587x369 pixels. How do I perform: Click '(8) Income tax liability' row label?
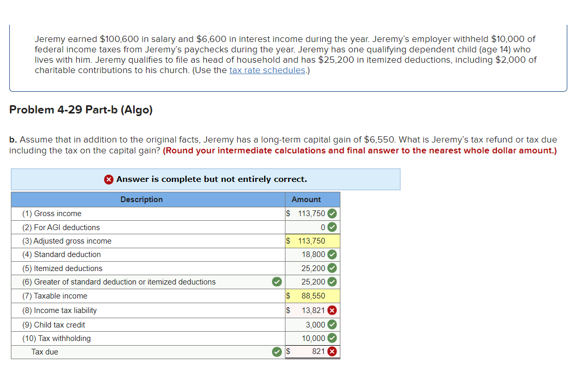tap(59, 310)
